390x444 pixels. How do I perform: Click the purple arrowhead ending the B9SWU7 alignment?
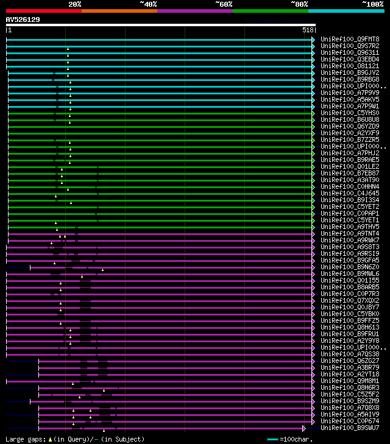coord(304,428)
